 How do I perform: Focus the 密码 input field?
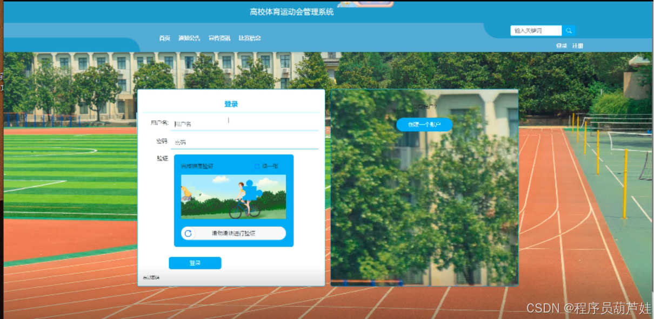(x=245, y=142)
